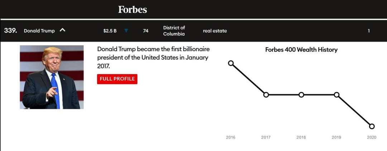The height and width of the screenshot is (151, 387).
Task: Click the age value 74
Action: (145, 31)
